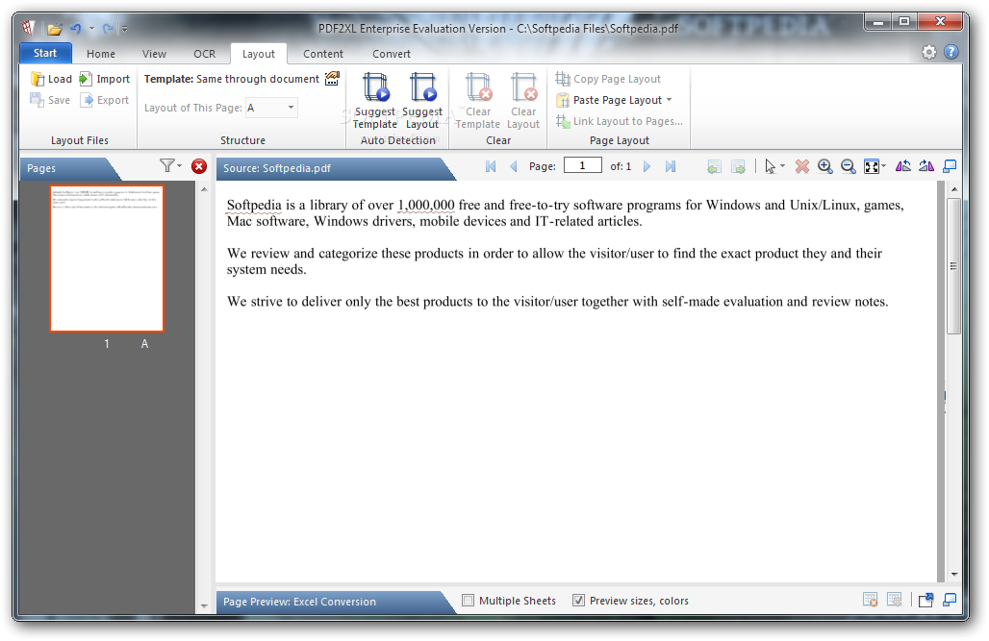This screenshot has width=989, height=641.
Task: Switch to the Content tab
Action: (x=323, y=54)
